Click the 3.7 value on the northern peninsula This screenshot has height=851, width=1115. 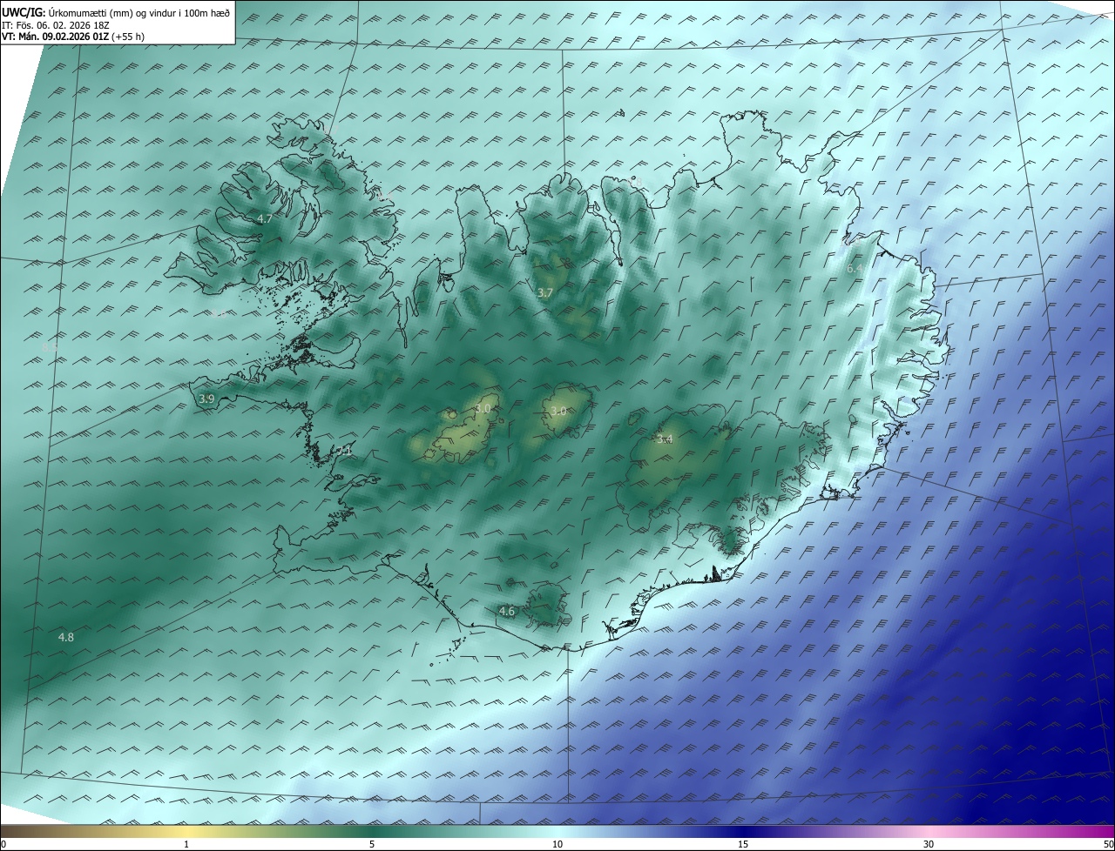pos(545,293)
